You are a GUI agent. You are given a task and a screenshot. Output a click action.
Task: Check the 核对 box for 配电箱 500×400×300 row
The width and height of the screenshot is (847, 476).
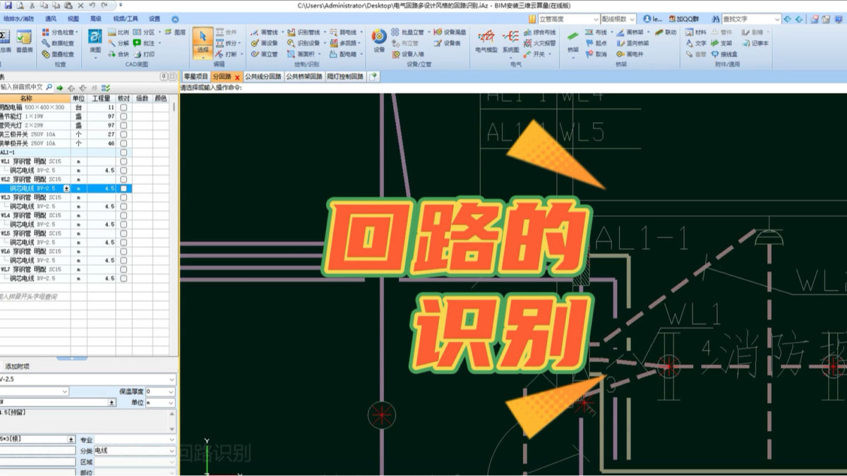pos(124,107)
